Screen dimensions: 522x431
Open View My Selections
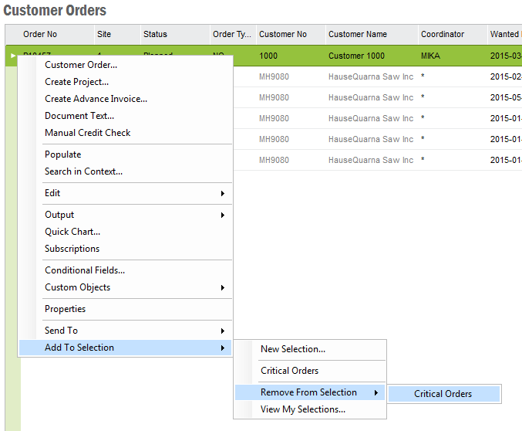click(303, 409)
